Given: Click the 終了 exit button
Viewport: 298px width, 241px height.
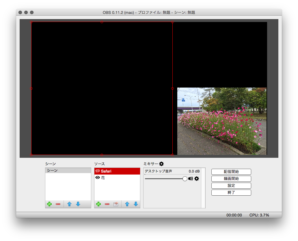Looking at the screenshot, I should [231, 192].
